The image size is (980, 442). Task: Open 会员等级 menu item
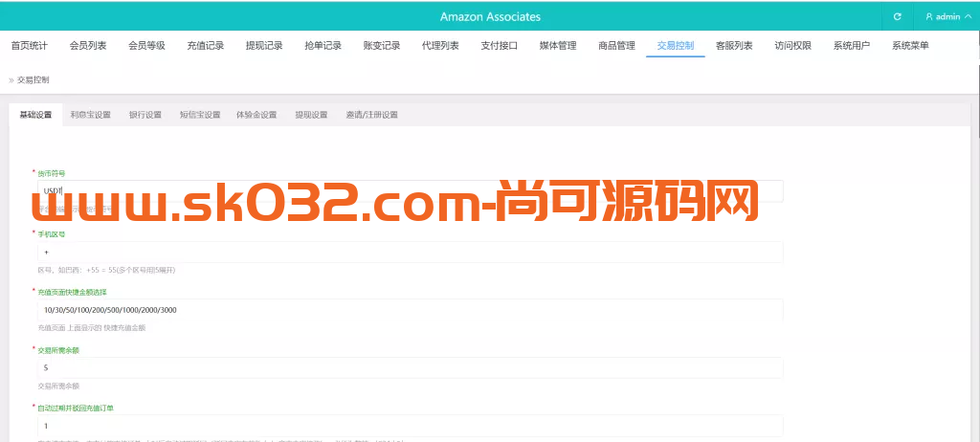(146, 46)
